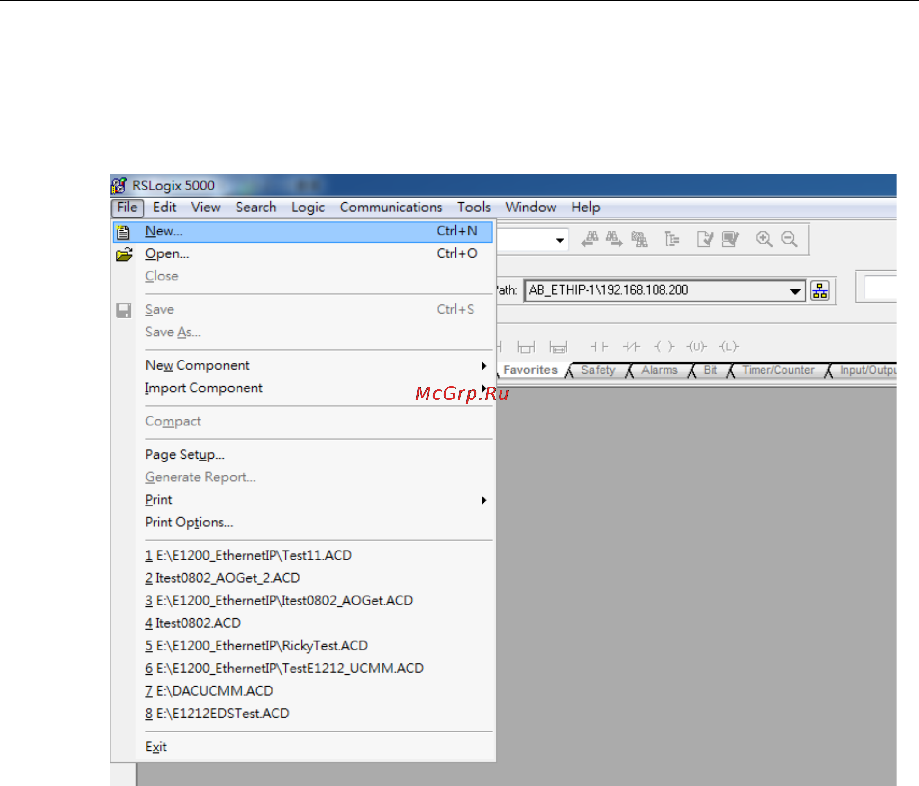Switch to the Alarms instruction tab
Image resolution: width=919 pixels, height=786 pixels.
coord(659,370)
